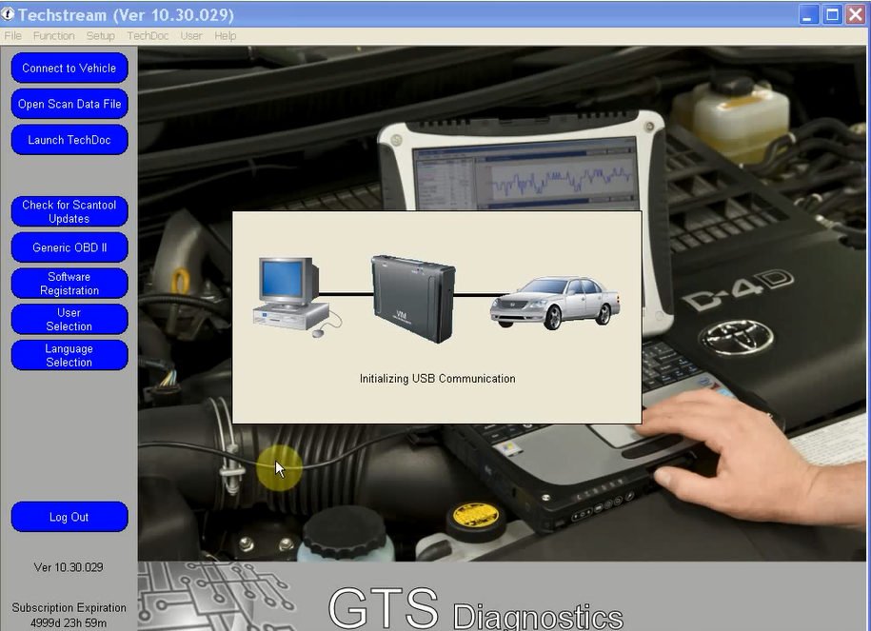This screenshot has width=871, height=631.
Task: Open the Function menu
Action: click(x=54, y=36)
